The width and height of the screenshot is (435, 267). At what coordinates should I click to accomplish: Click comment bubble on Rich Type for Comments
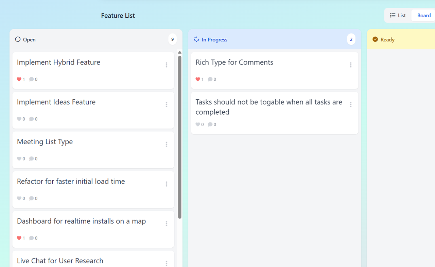(x=210, y=79)
